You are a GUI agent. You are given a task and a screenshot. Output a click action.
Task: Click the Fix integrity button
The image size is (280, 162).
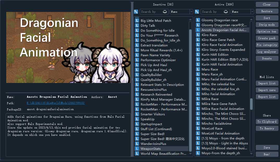pyautogui.click(x=267, y=45)
